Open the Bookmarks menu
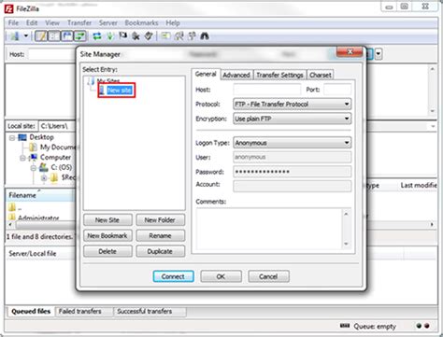The width and height of the screenshot is (443, 337). (x=141, y=23)
